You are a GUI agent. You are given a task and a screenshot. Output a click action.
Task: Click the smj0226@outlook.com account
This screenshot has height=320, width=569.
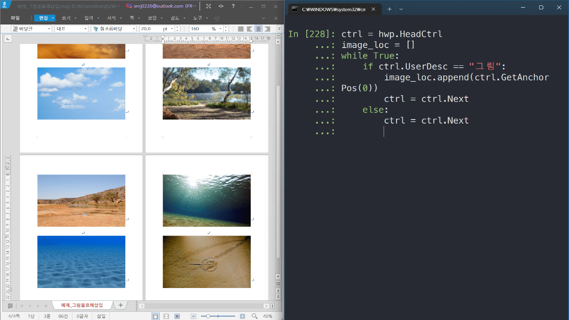161,6
